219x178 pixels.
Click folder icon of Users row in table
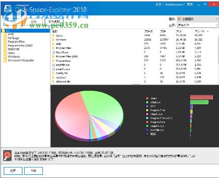coord(53,36)
